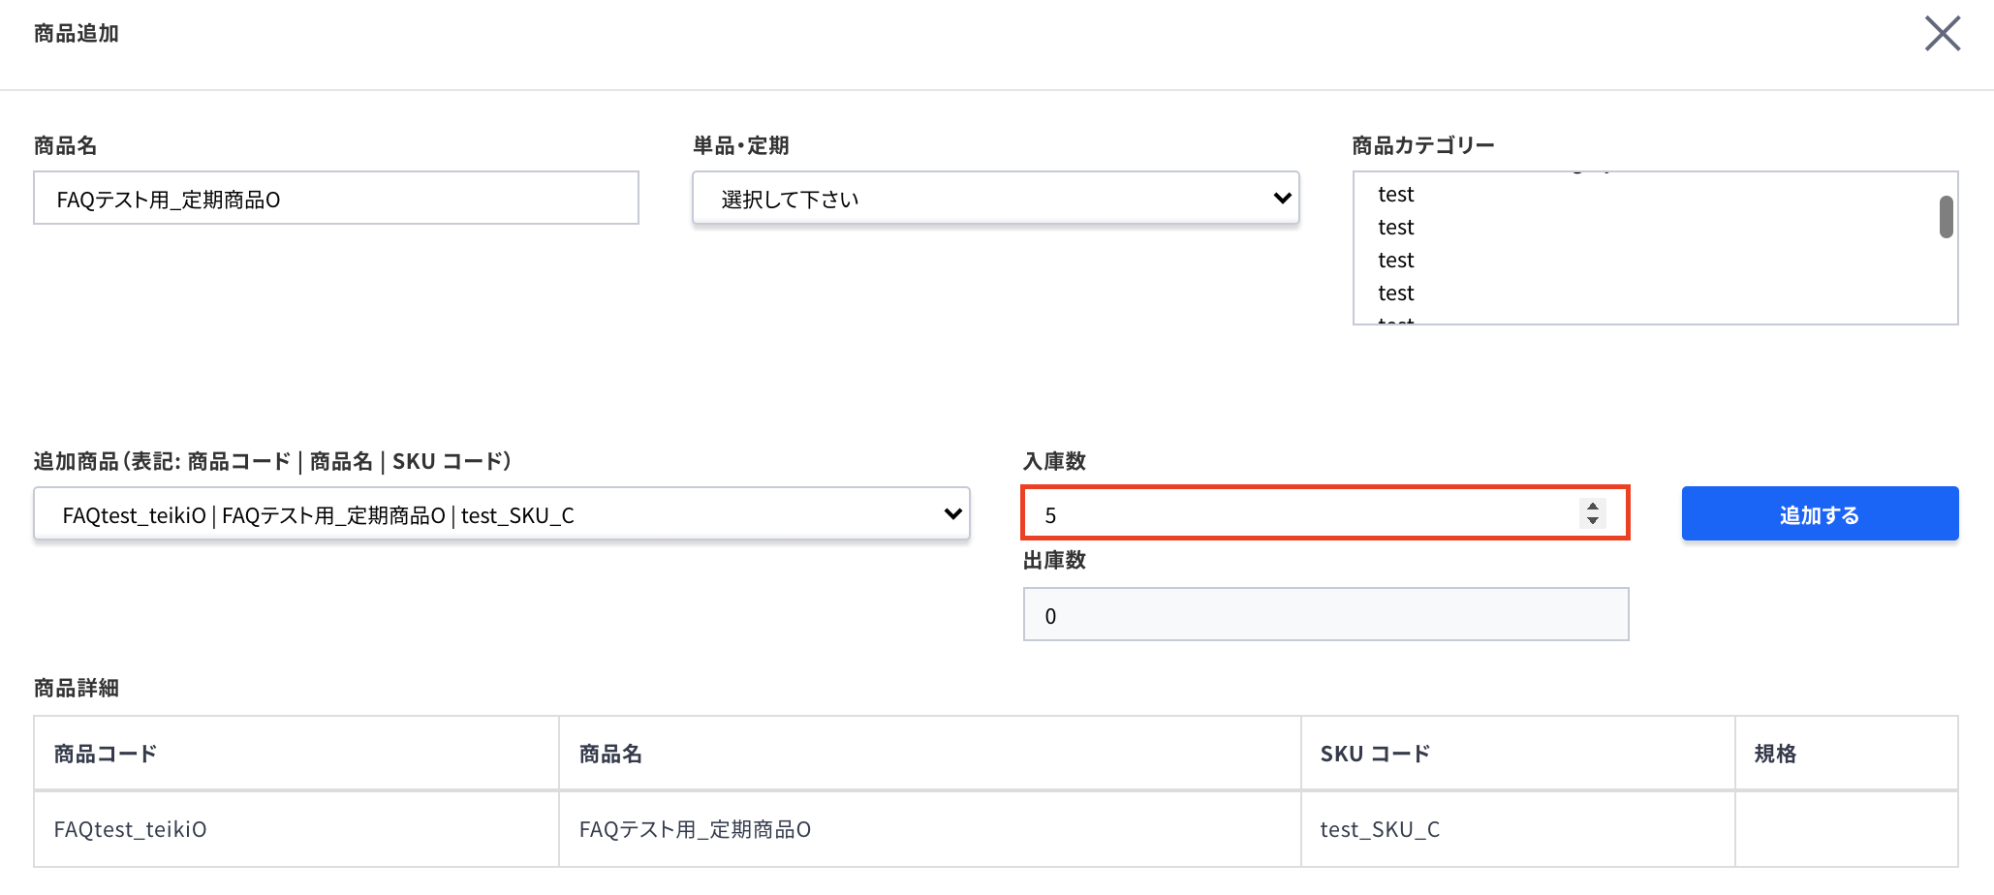This screenshot has height=895, width=1994.
Task: Click the blue 追加する button
Action: (x=1820, y=513)
